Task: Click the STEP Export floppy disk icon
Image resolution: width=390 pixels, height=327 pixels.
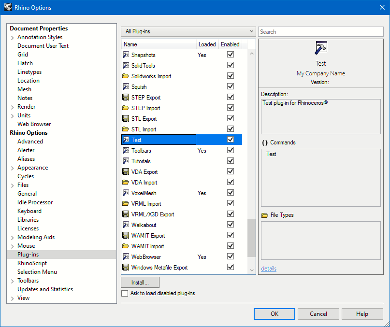Action: 126,97
